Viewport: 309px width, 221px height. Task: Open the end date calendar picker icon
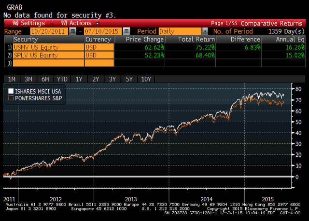click(x=126, y=31)
